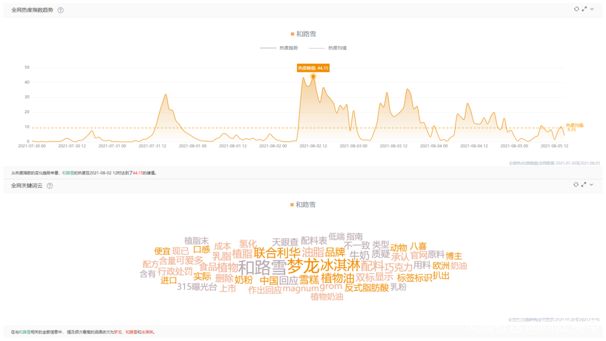Select 进口 in the word cloud
This screenshot has height=341, width=606.
pos(169,280)
